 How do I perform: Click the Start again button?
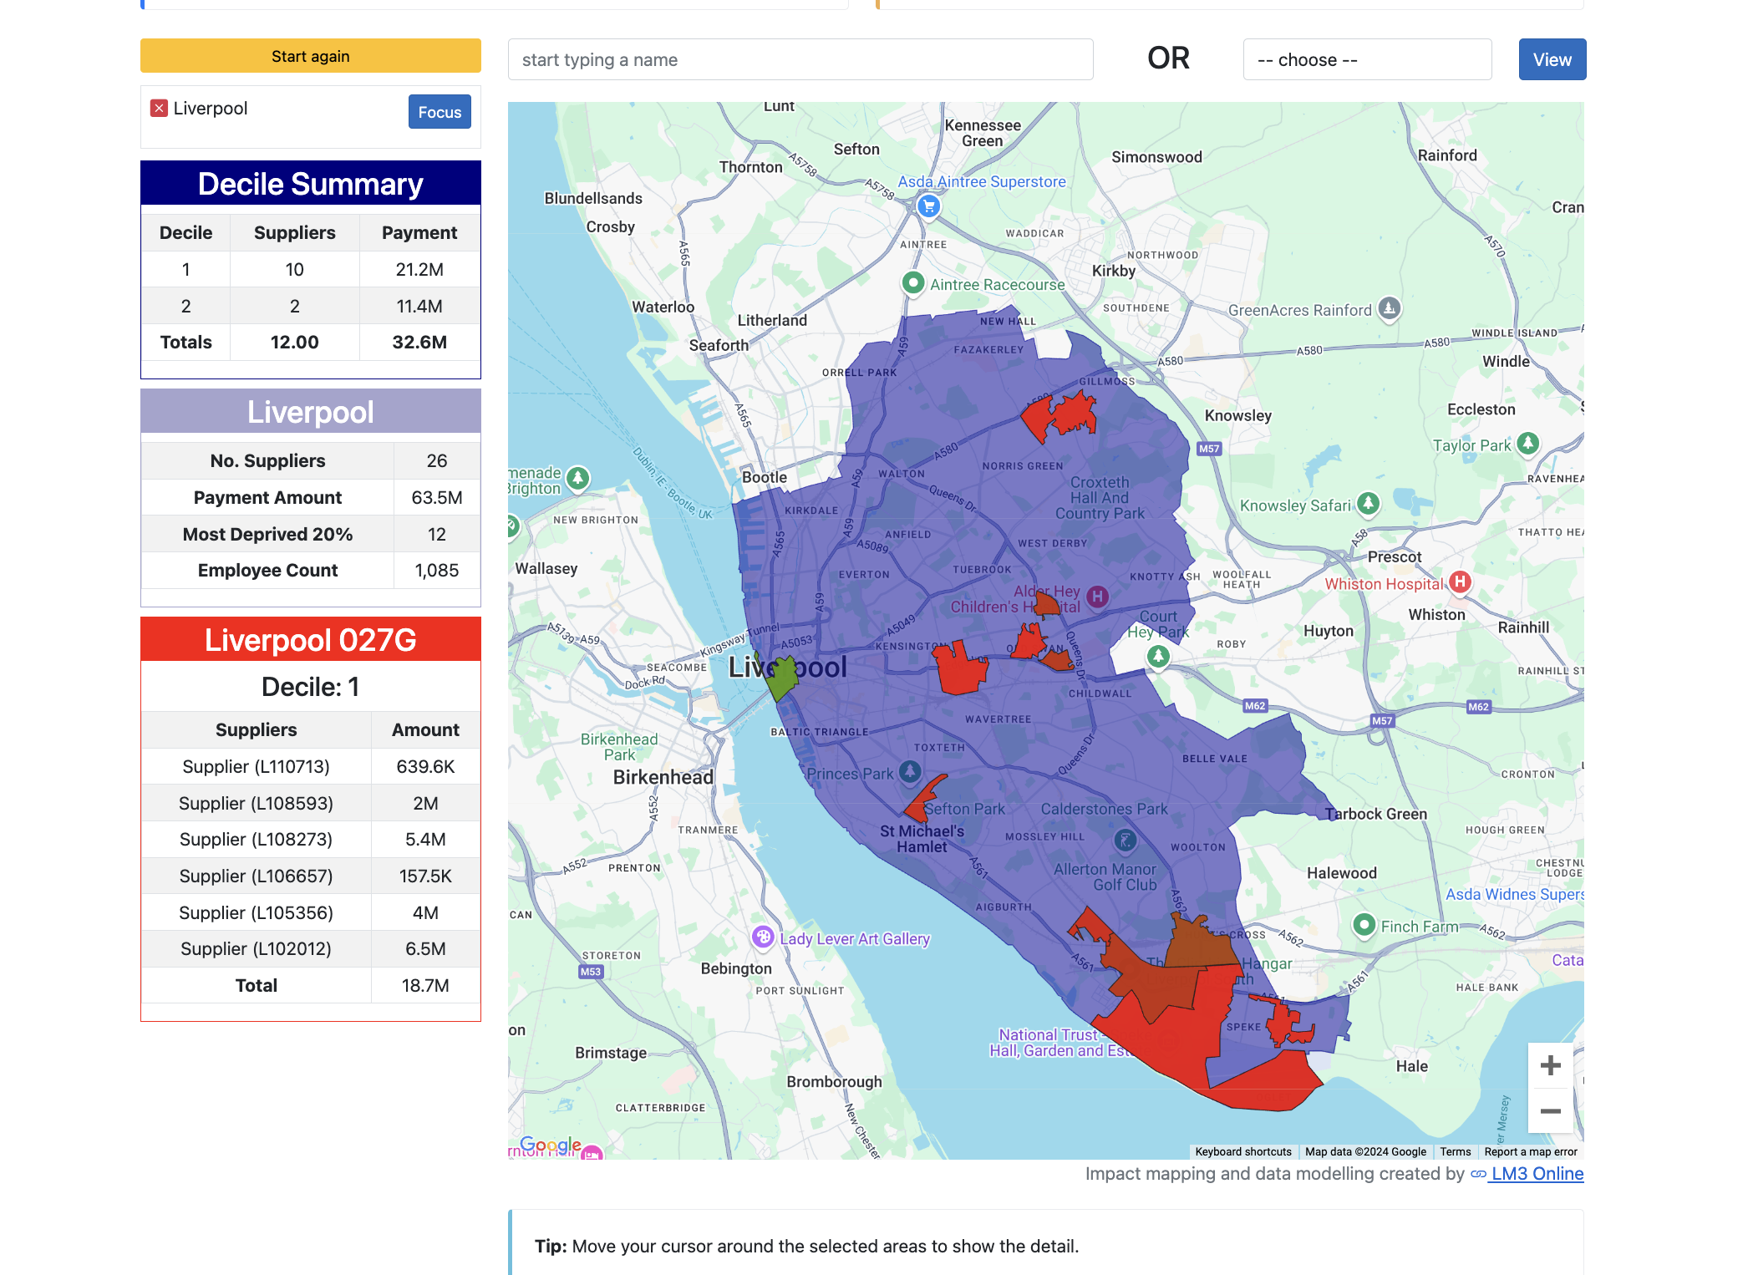point(311,56)
